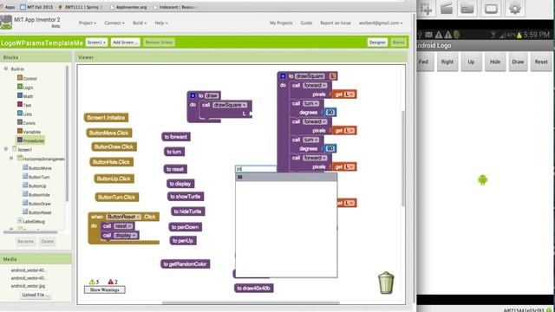Click the plus icon in phone toolbar
The height and width of the screenshot is (312, 555).
pos(426,8)
